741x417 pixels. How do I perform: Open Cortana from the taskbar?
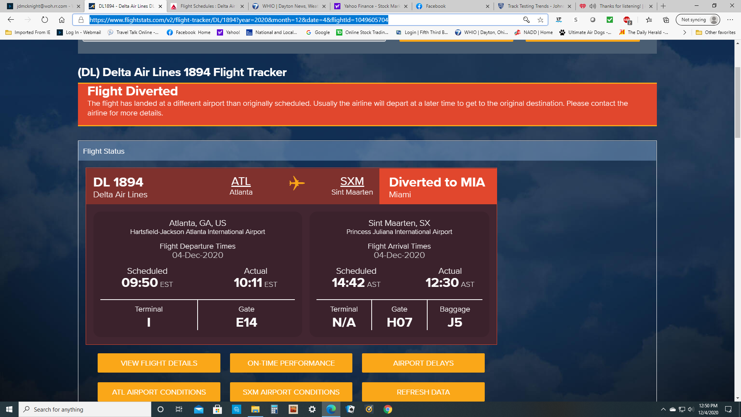click(161, 409)
